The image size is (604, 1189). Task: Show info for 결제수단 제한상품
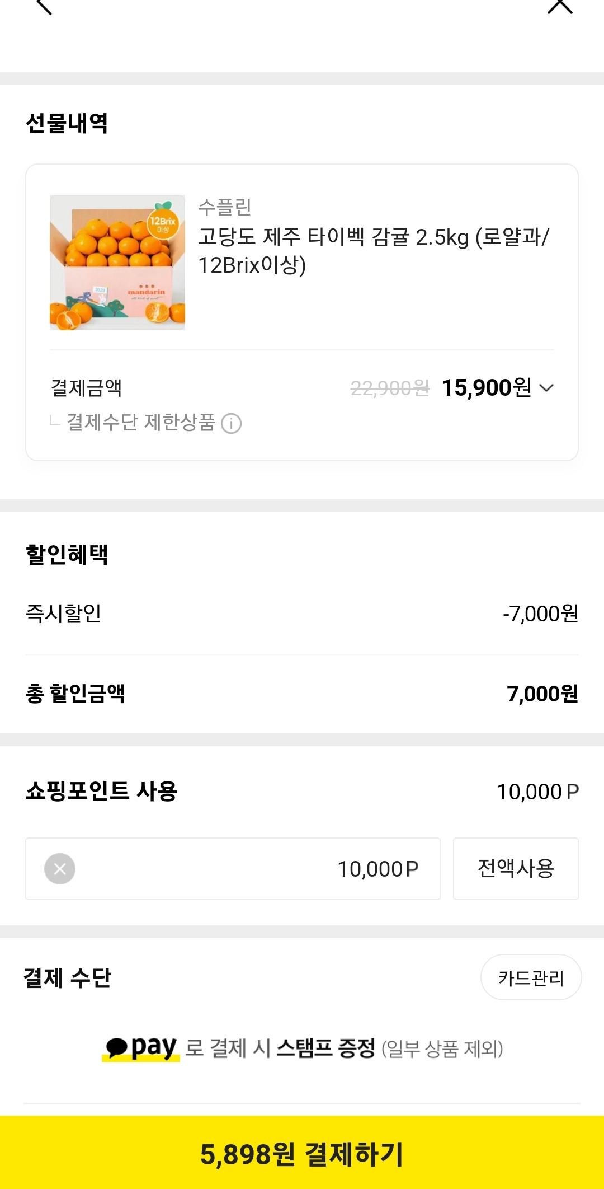[231, 424]
